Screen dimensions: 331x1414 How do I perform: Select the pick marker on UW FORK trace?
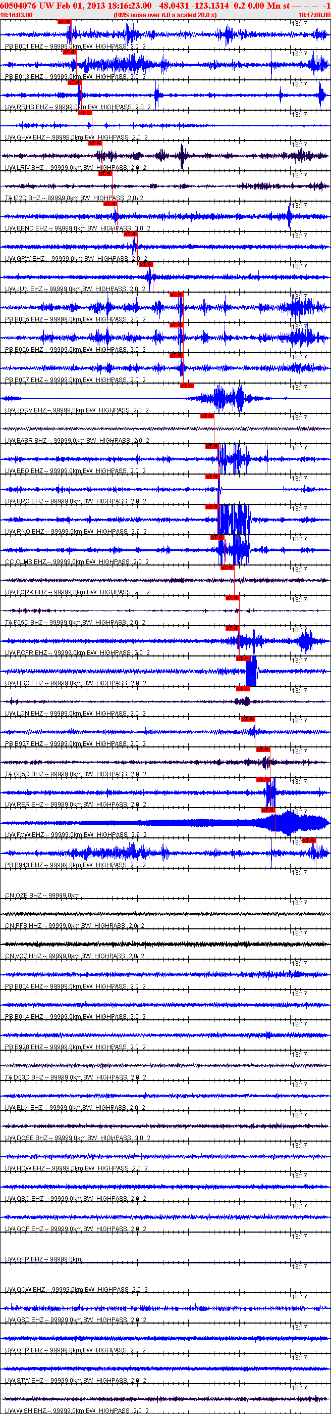[228, 568]
